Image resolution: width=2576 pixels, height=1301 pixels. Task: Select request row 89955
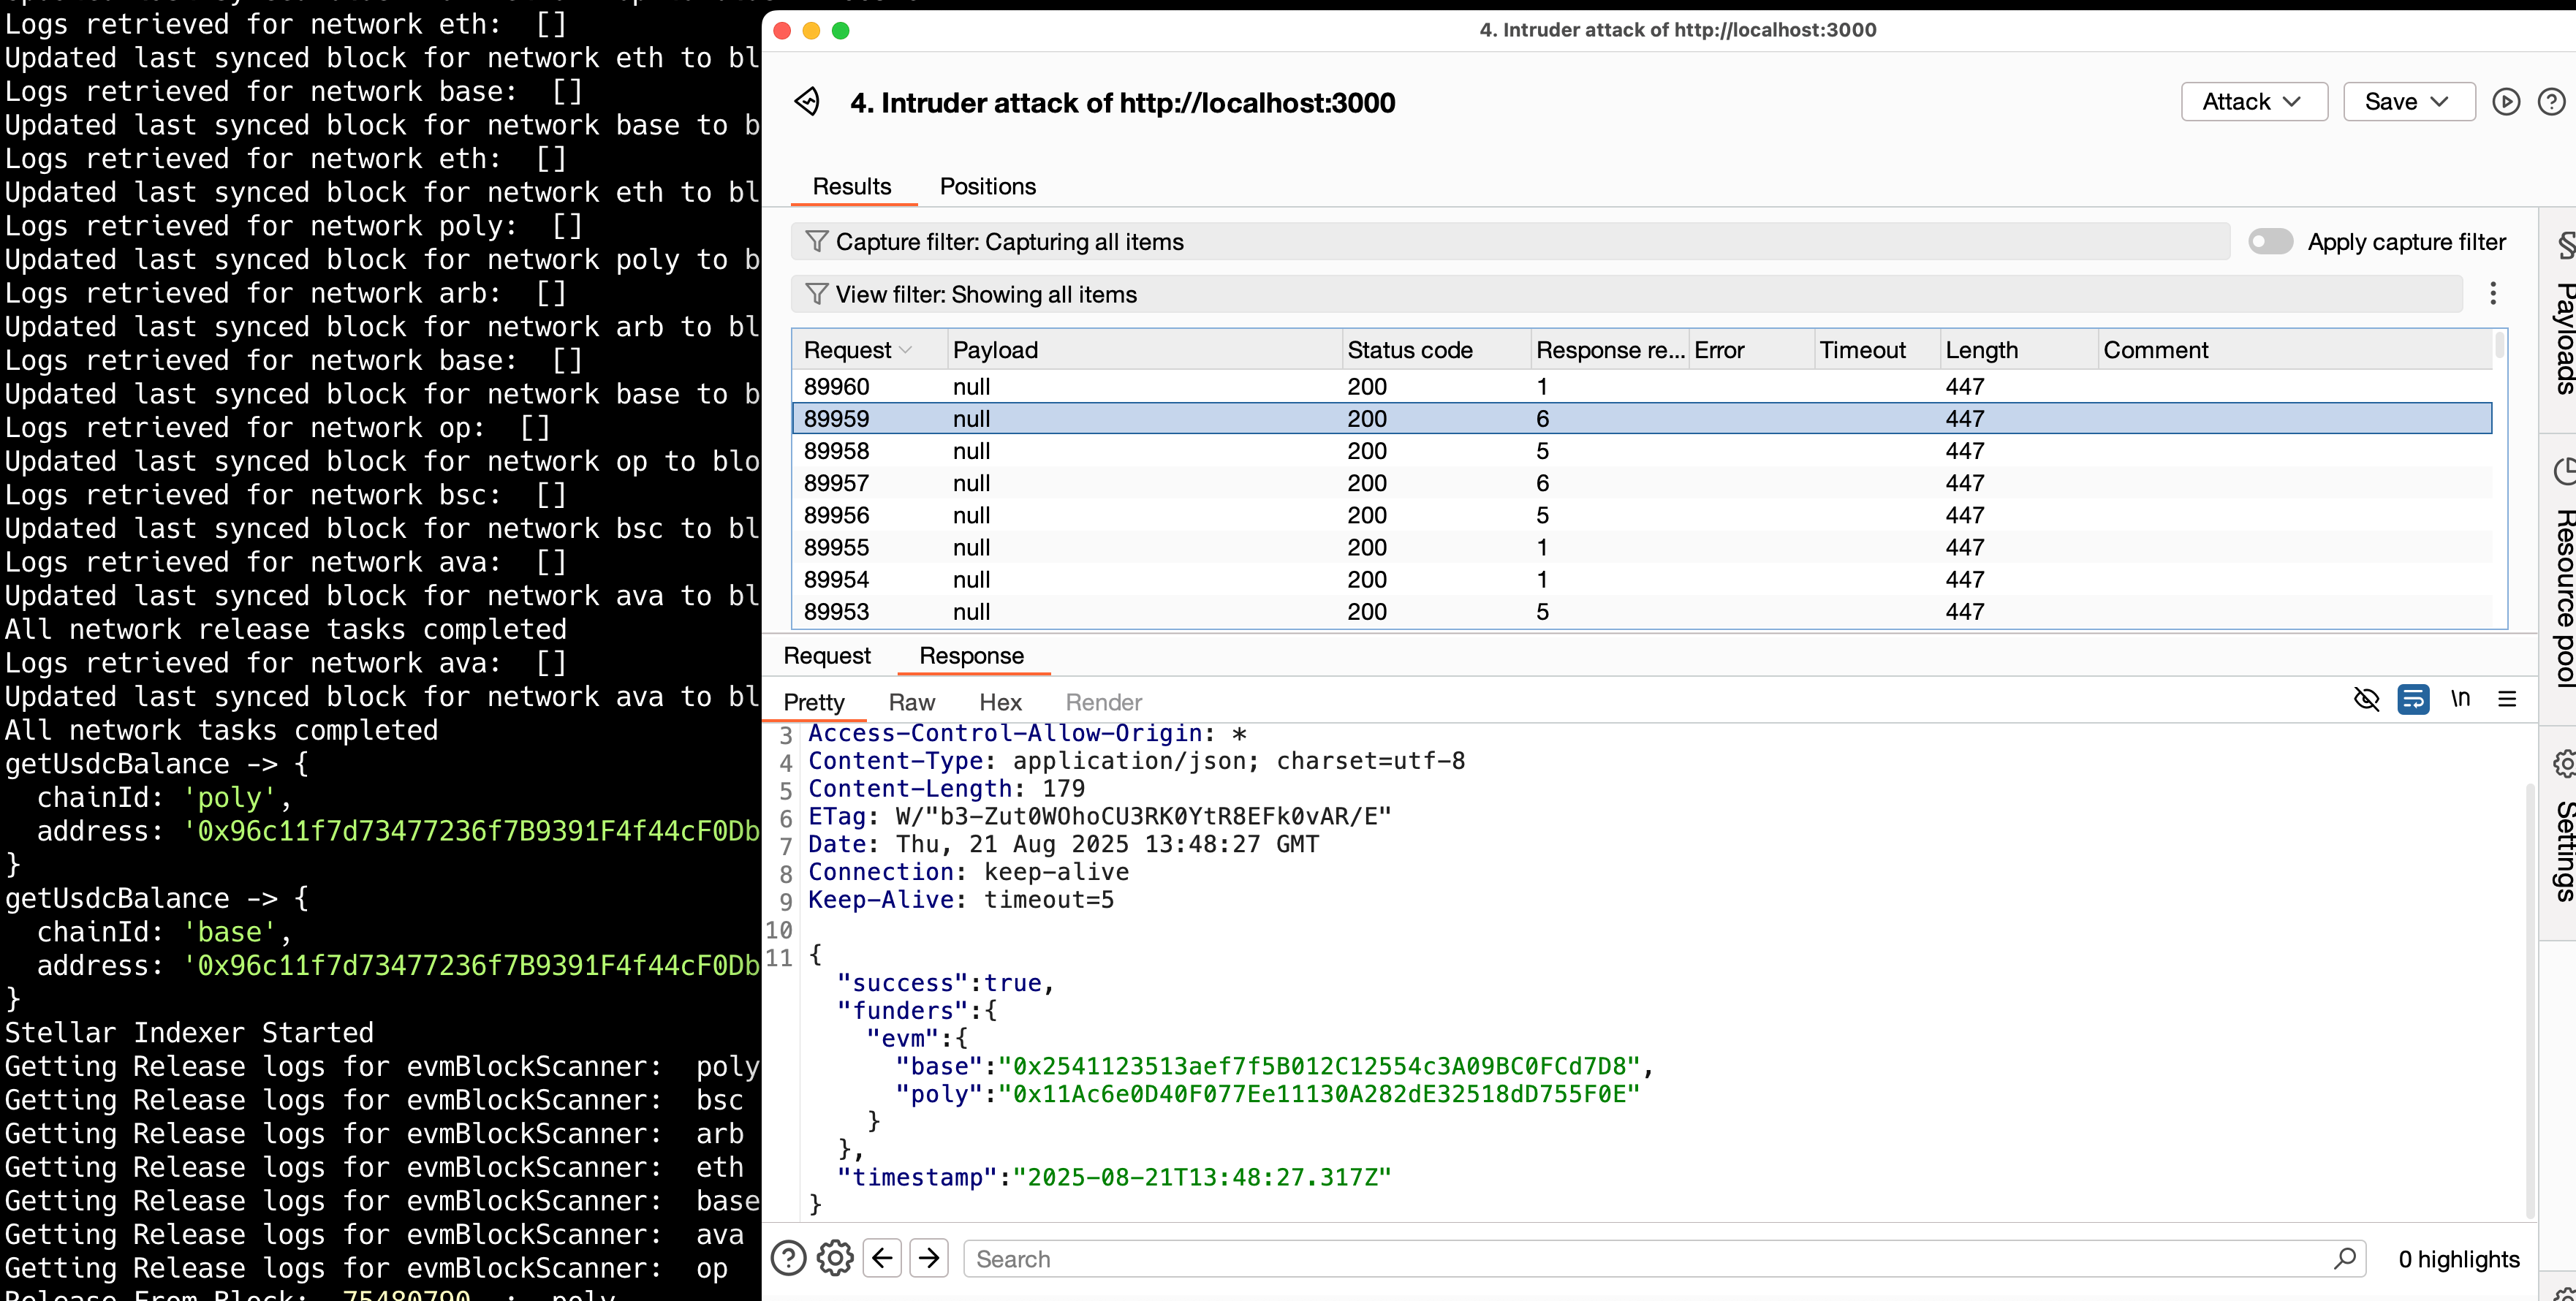click(1642, 547)
